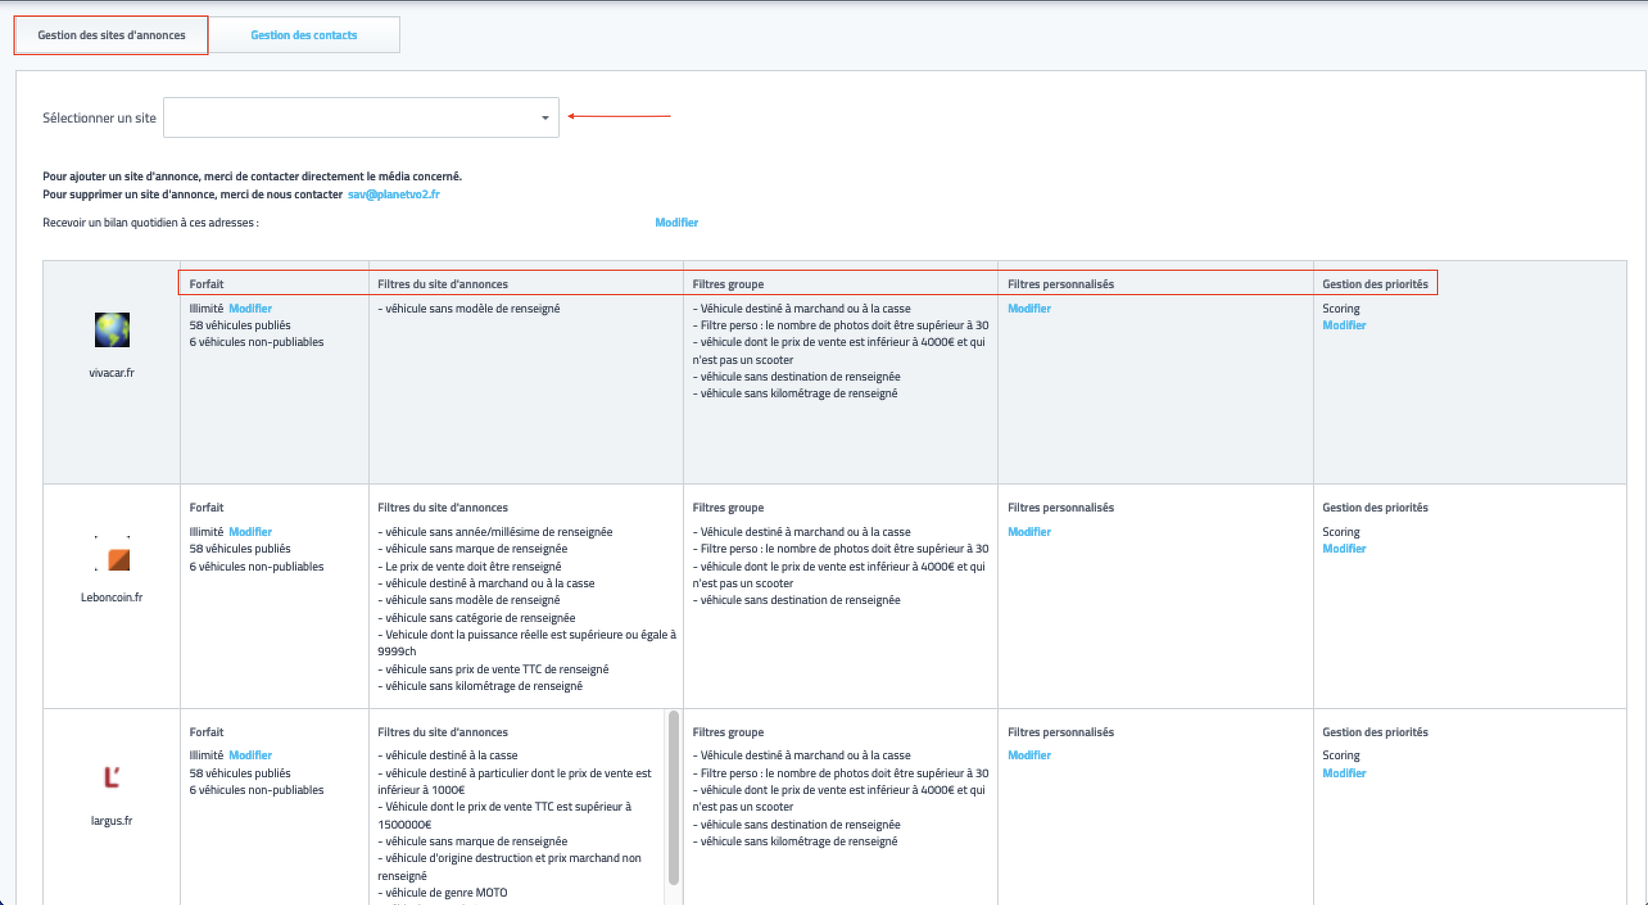Image resolution: width=1648 pixels, height=905 pixels.
Task: Click 'Le prix de vente doit être renseigné'
Action: 470,567
